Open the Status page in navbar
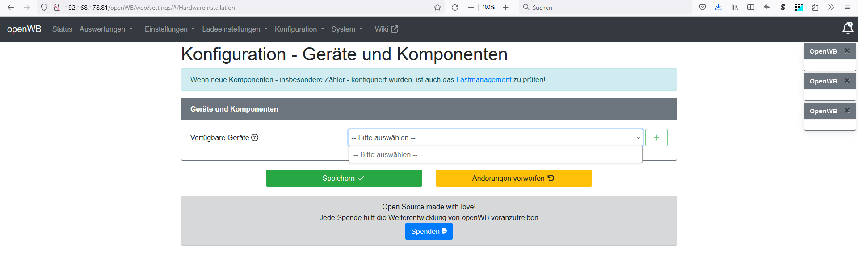Viewport: 858px width, 254px height. tap(62, 29)
